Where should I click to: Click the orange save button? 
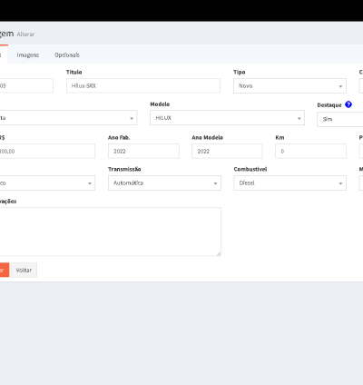click(x=5, y=270)
